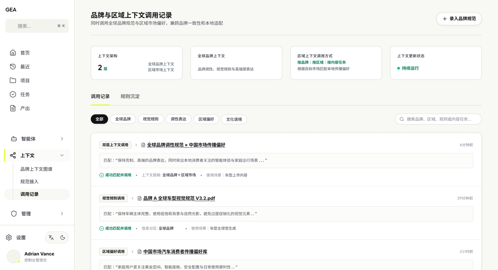Screen dimensions: 498x270
Task: Filter records by 区域偏好 chip
Action: coord(206,119)
